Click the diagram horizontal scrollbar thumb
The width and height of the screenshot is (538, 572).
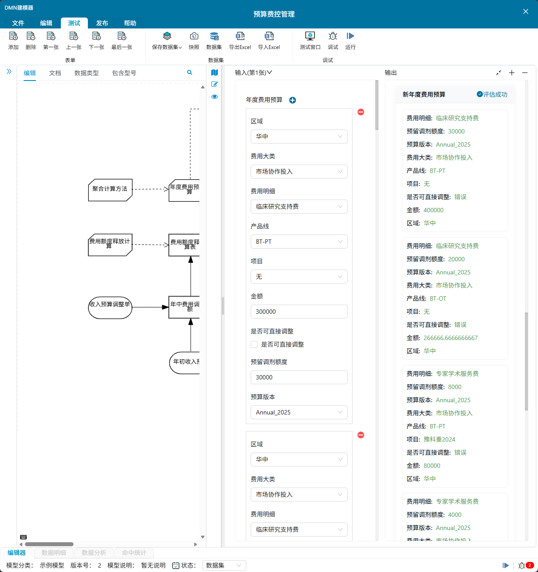pos(49,544)
